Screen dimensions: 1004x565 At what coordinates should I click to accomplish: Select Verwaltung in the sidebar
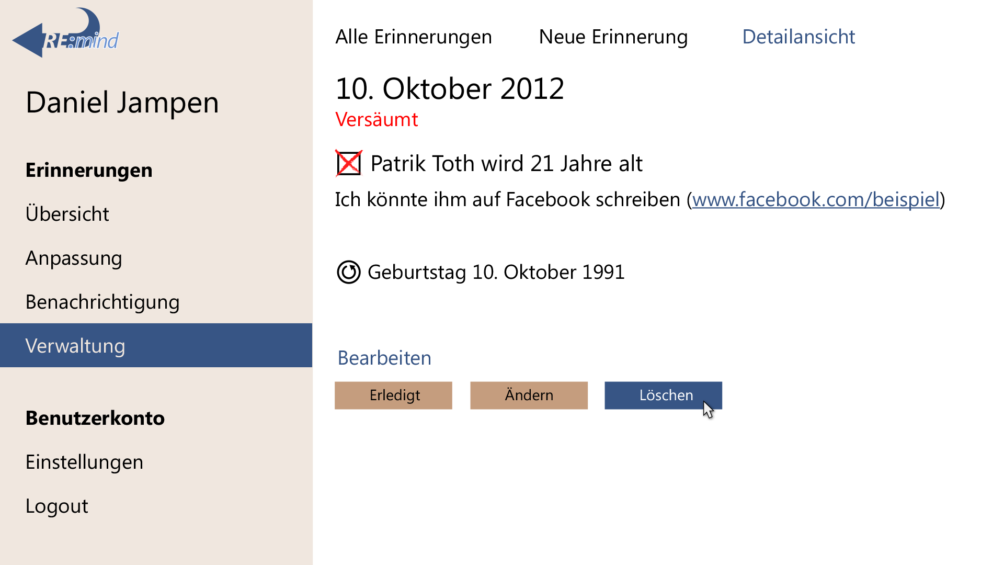click(x=156, y=345)
